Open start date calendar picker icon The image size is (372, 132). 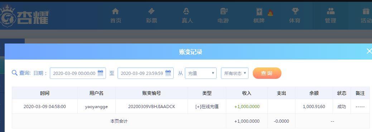[x=100, y=73]
